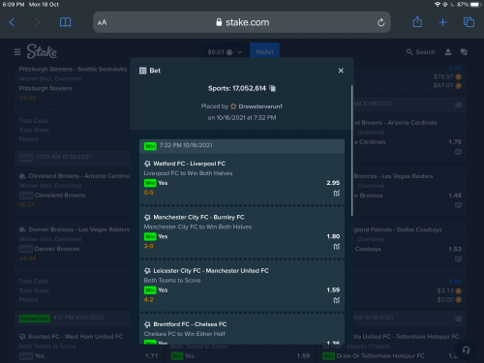The image size is (484, 363).
Task: Click Leicester City FC - Manchester United FC title
Action: pyautogui.click(x=211, y=271)
